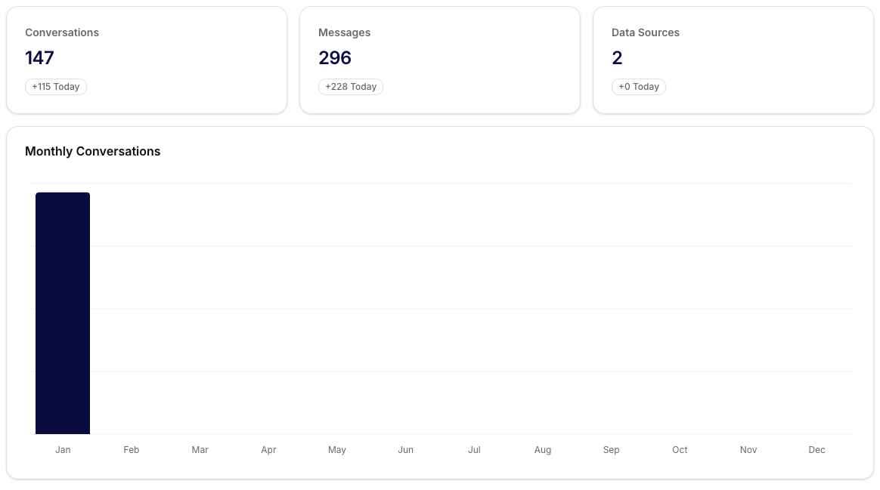The height and width of the screenshot is (490, 880).
Task: Select the 296 messages count
Action: pos(335,58)
